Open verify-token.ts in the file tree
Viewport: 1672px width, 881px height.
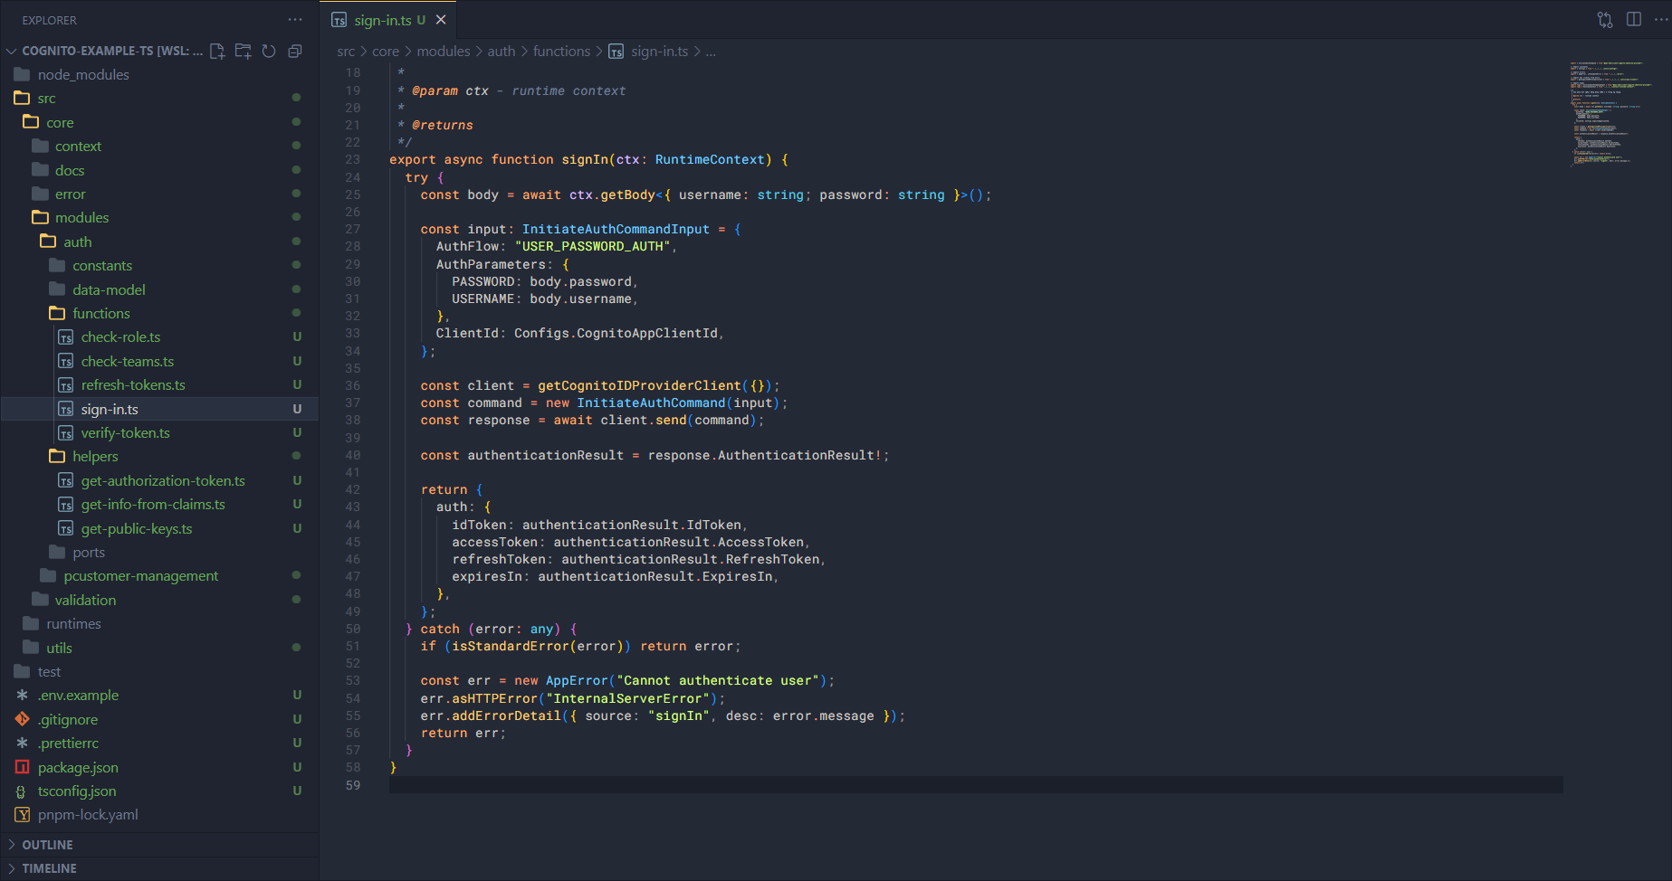coord(125,433)
